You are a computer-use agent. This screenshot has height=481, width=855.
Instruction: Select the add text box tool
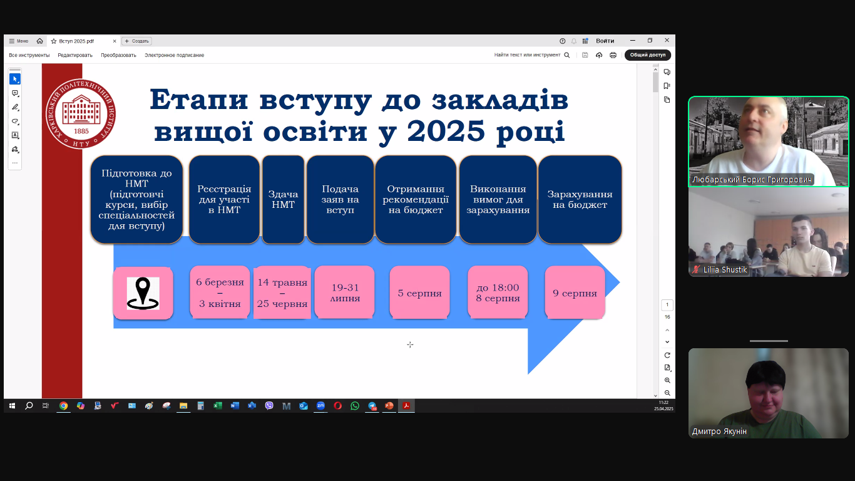point(15,135)
